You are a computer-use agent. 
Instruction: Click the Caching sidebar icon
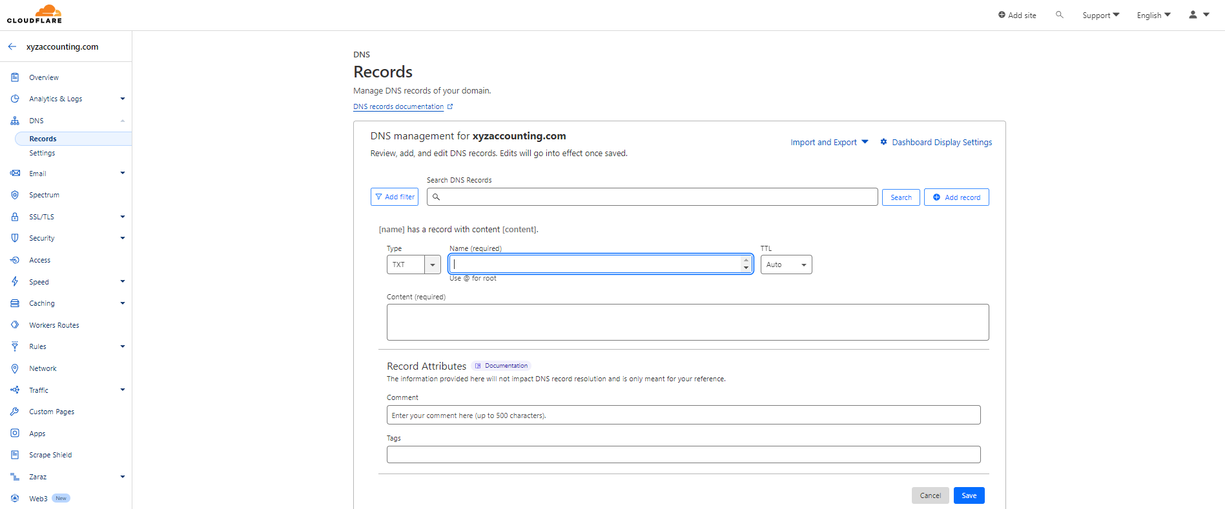click(15, 303)
